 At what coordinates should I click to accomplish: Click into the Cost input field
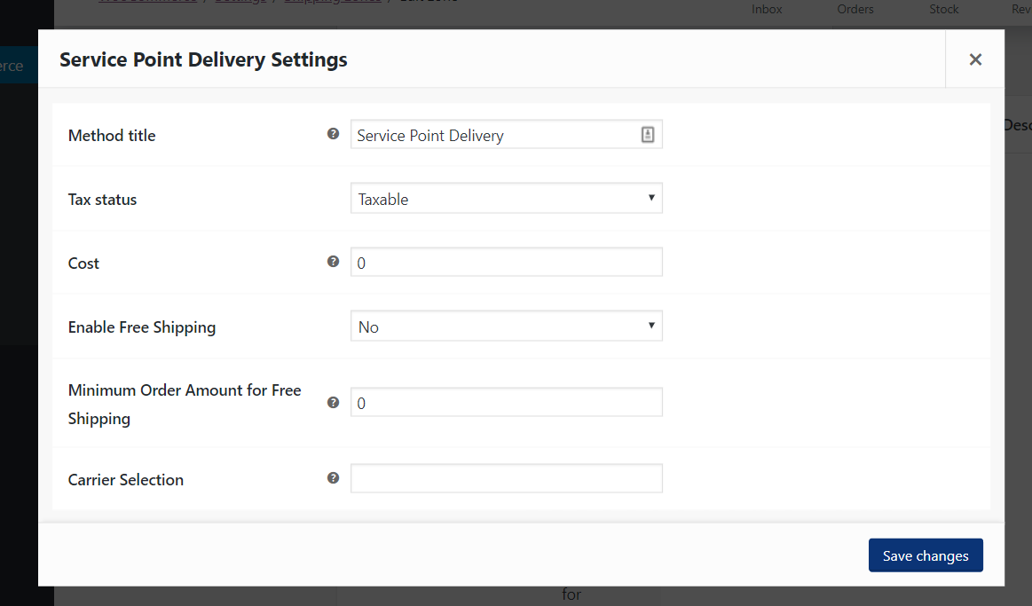click(506, 262)
